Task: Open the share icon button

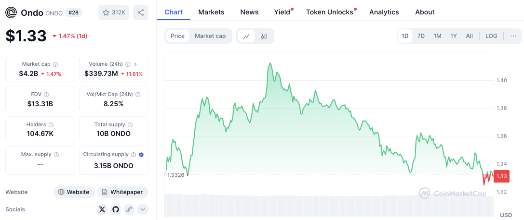Action: [141, 12]
